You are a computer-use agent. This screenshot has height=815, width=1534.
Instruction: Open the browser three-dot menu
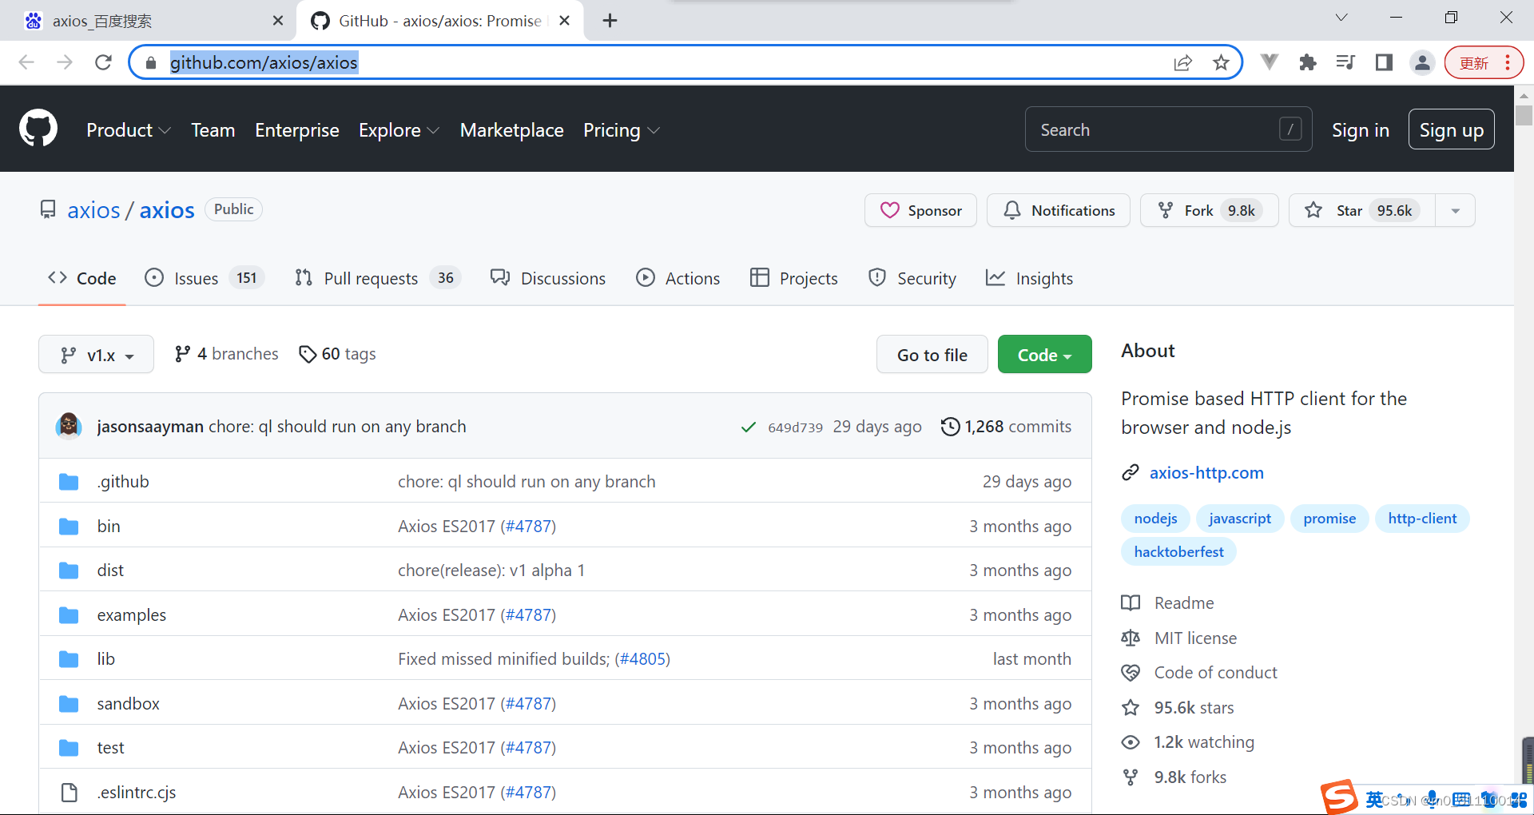[x=1508, y=62]
